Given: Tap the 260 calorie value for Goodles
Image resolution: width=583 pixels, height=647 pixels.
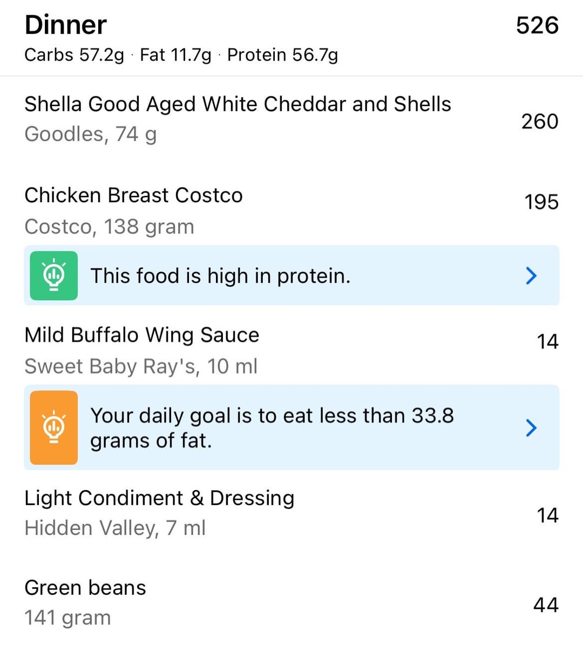Looking at the screenshot, I should tap(539, 121).
